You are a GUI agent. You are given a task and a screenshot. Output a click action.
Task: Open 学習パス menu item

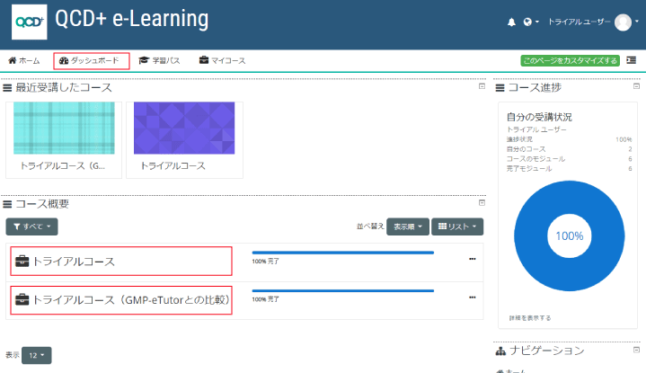(159, 60)
